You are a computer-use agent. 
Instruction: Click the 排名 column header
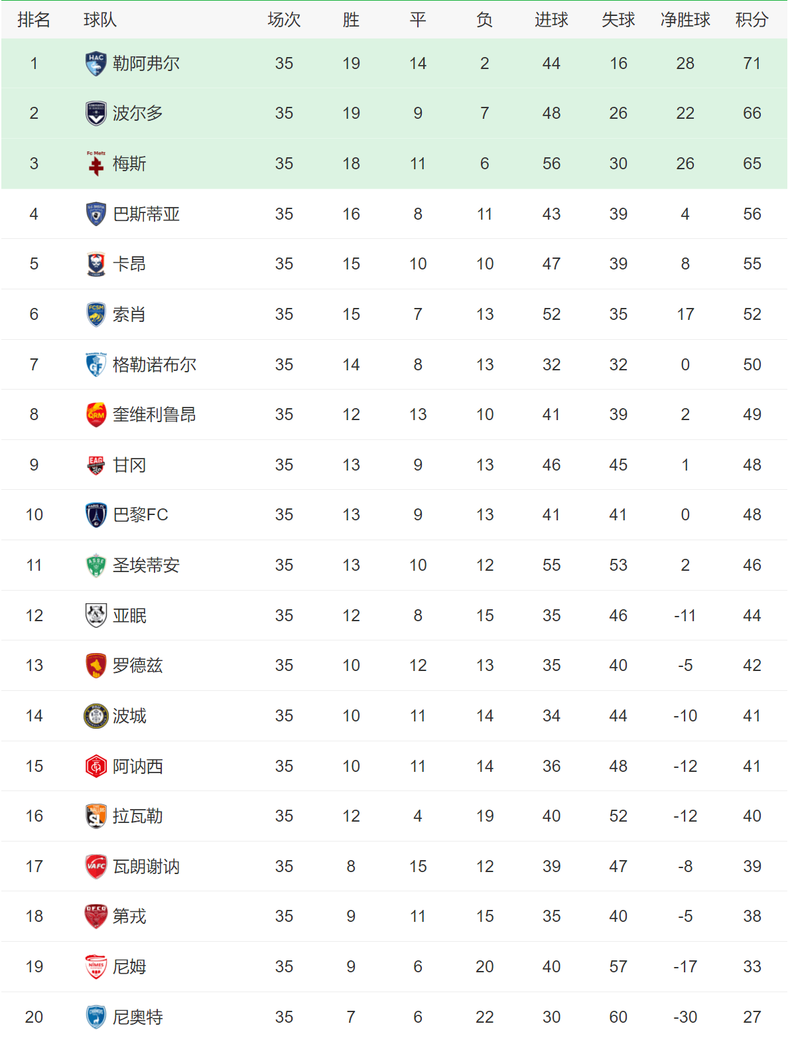click(34, 20)
